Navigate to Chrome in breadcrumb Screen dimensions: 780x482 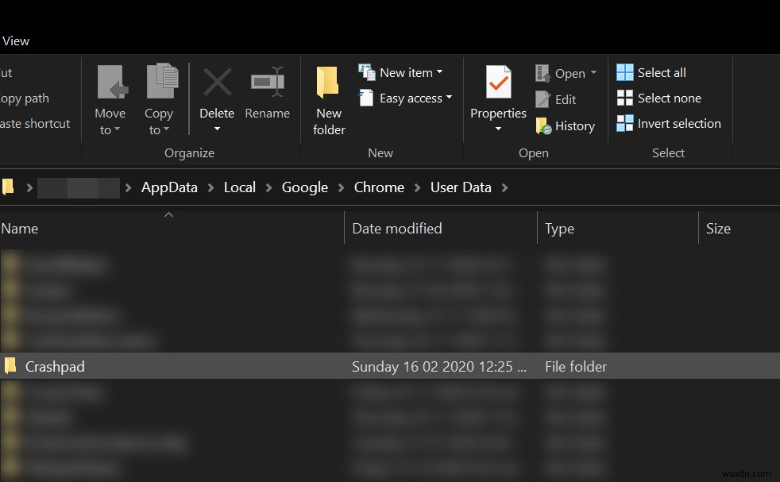[x=379, y=187]
